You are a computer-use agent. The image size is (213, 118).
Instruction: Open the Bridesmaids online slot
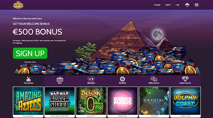tap(122, 102)
